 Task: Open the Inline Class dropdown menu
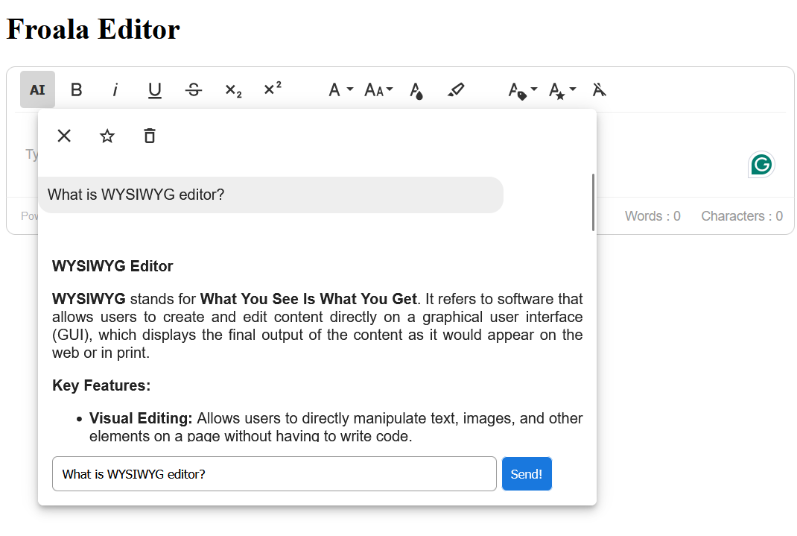(x=521, y=89)
